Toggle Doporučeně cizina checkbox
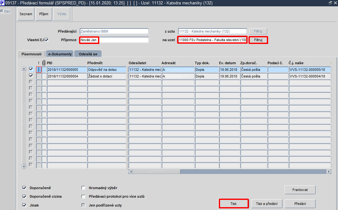The image size is (338, 210). click(24, 196)
